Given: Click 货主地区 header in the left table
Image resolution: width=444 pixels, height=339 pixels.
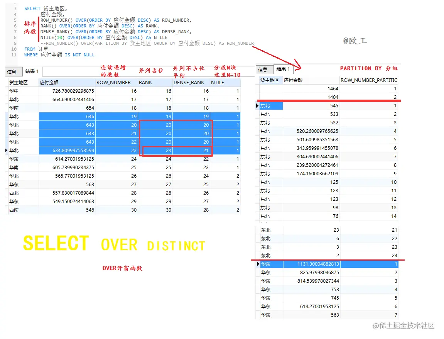Looking at the screenshot, I should (23, 83).
